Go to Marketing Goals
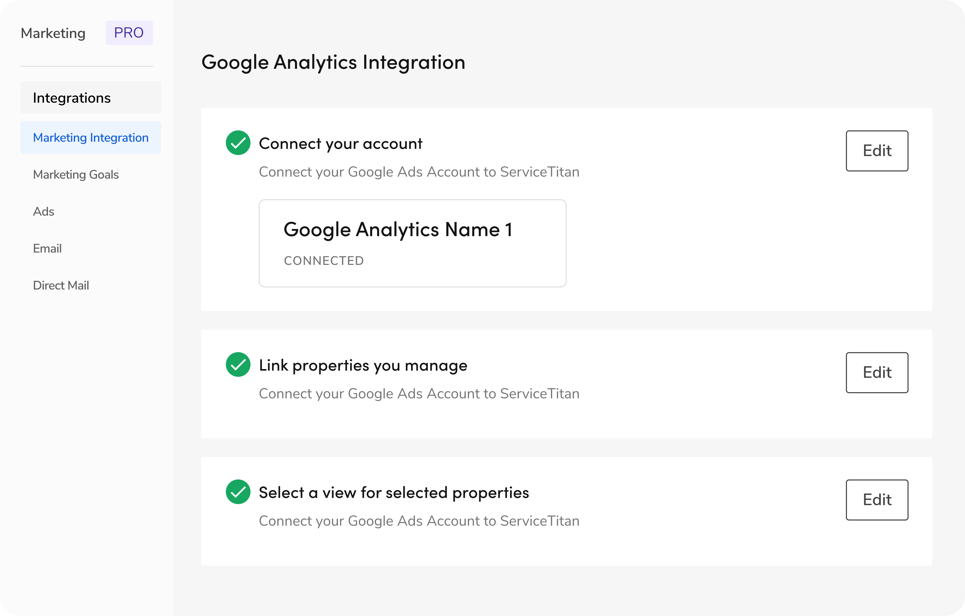Screen dimensions: 965x616 pyautogui.click(x=76, y=175)
